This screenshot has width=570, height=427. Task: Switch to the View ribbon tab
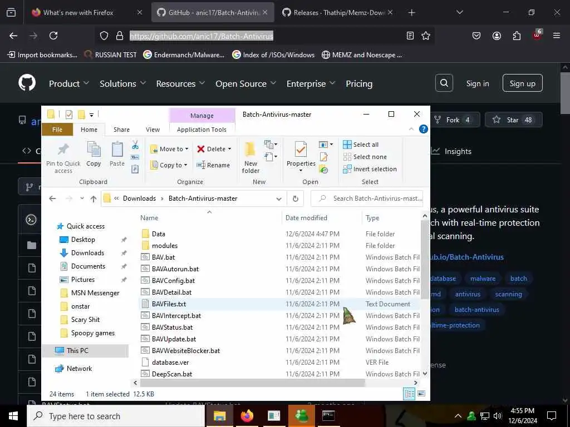pos(153,130)
